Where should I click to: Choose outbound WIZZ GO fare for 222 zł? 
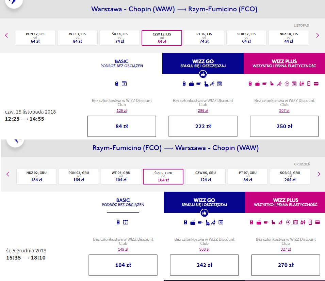click(203, 126)
